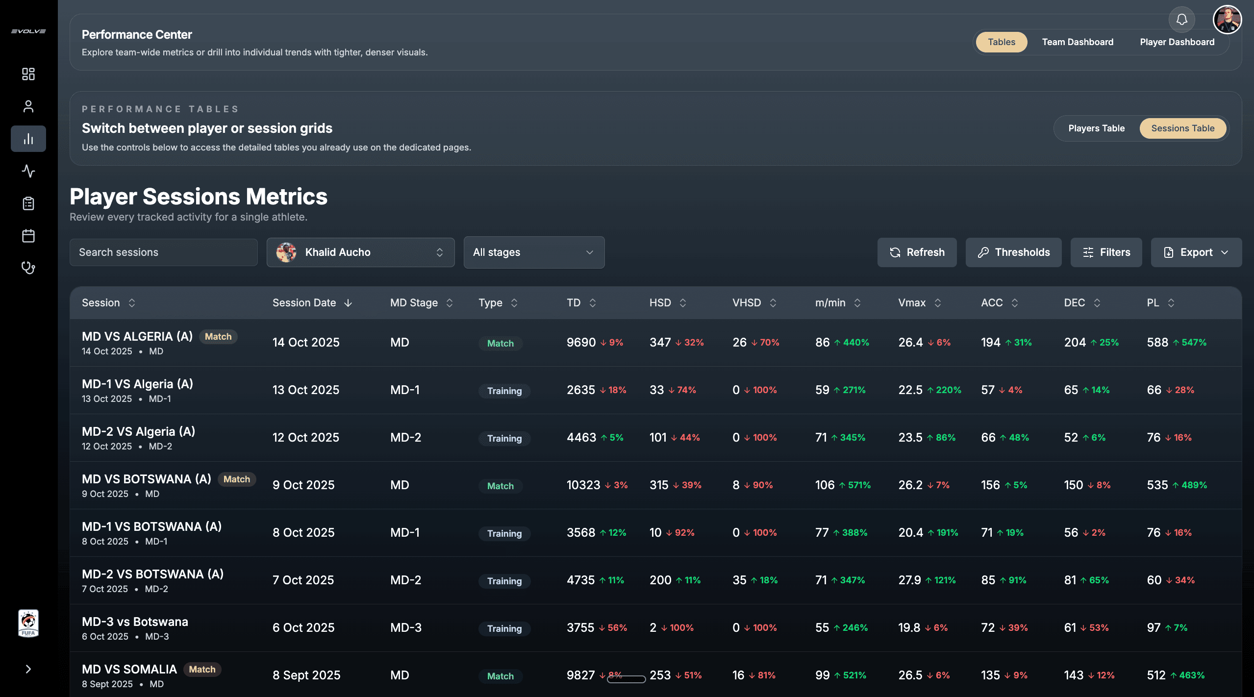This screenshot has width=1254, height=697.
Task: Open the Thresholds settings button
Action: click(1013, 252)
